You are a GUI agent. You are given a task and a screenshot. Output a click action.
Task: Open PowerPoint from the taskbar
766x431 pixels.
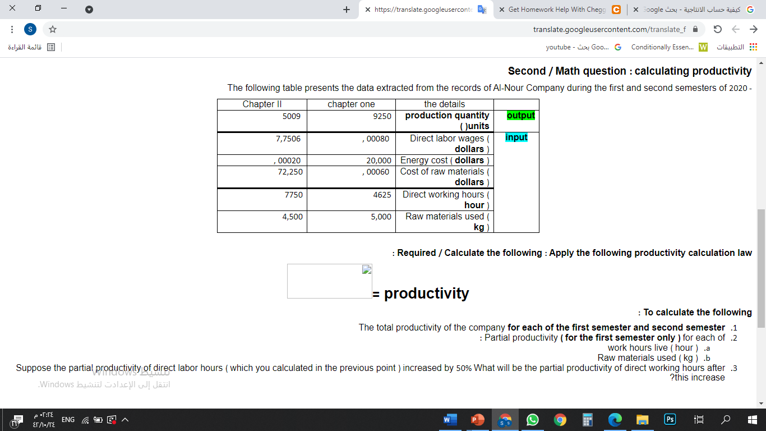(x=477, y=420)
